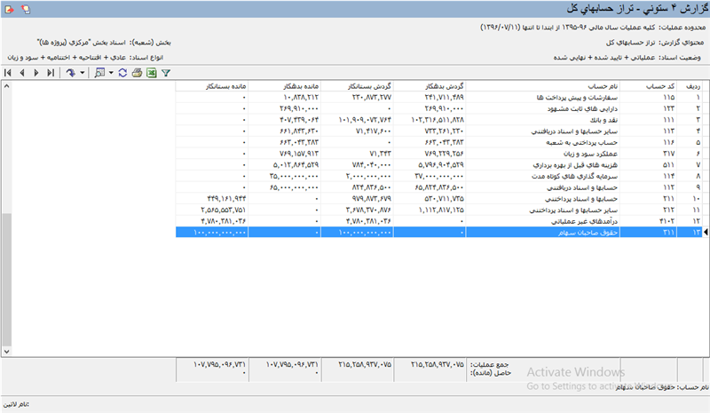The height and width of the screenshot is (413, 710).
Task: Open the green funnel filter
Action: [x=167, y=72]
